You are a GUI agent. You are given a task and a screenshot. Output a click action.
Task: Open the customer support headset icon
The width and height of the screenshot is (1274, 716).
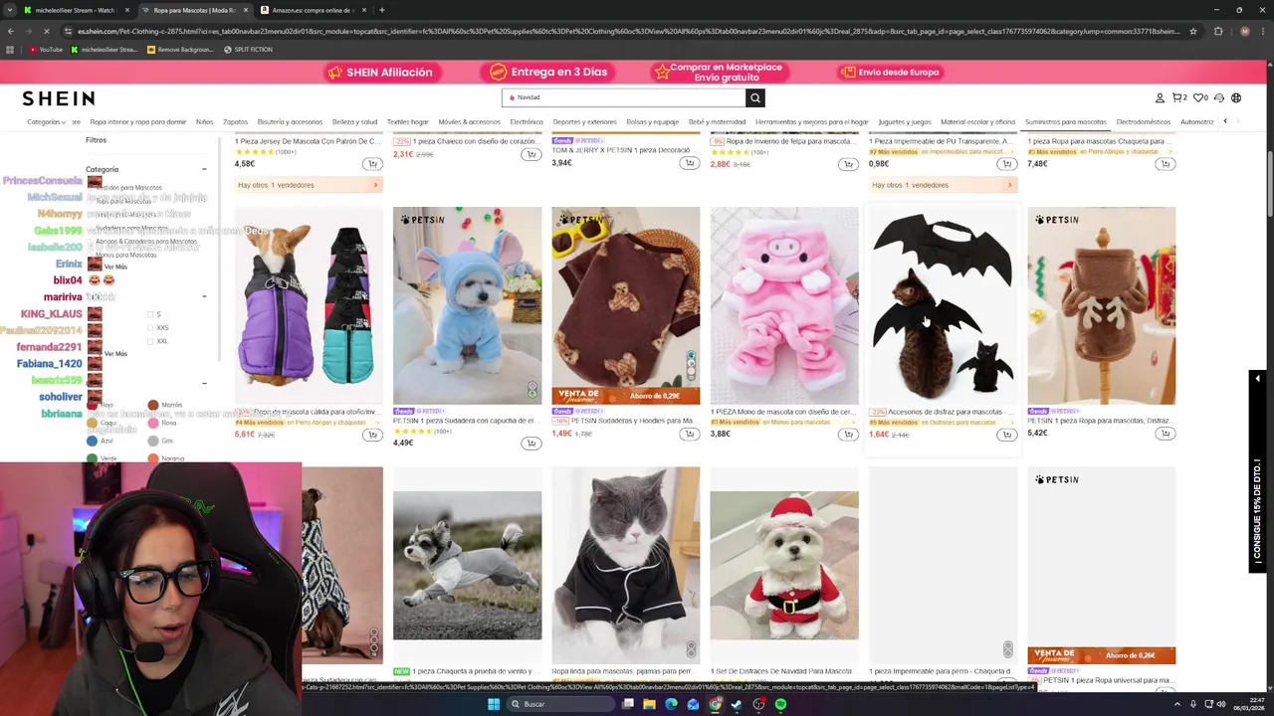[x=1219, y=97]
